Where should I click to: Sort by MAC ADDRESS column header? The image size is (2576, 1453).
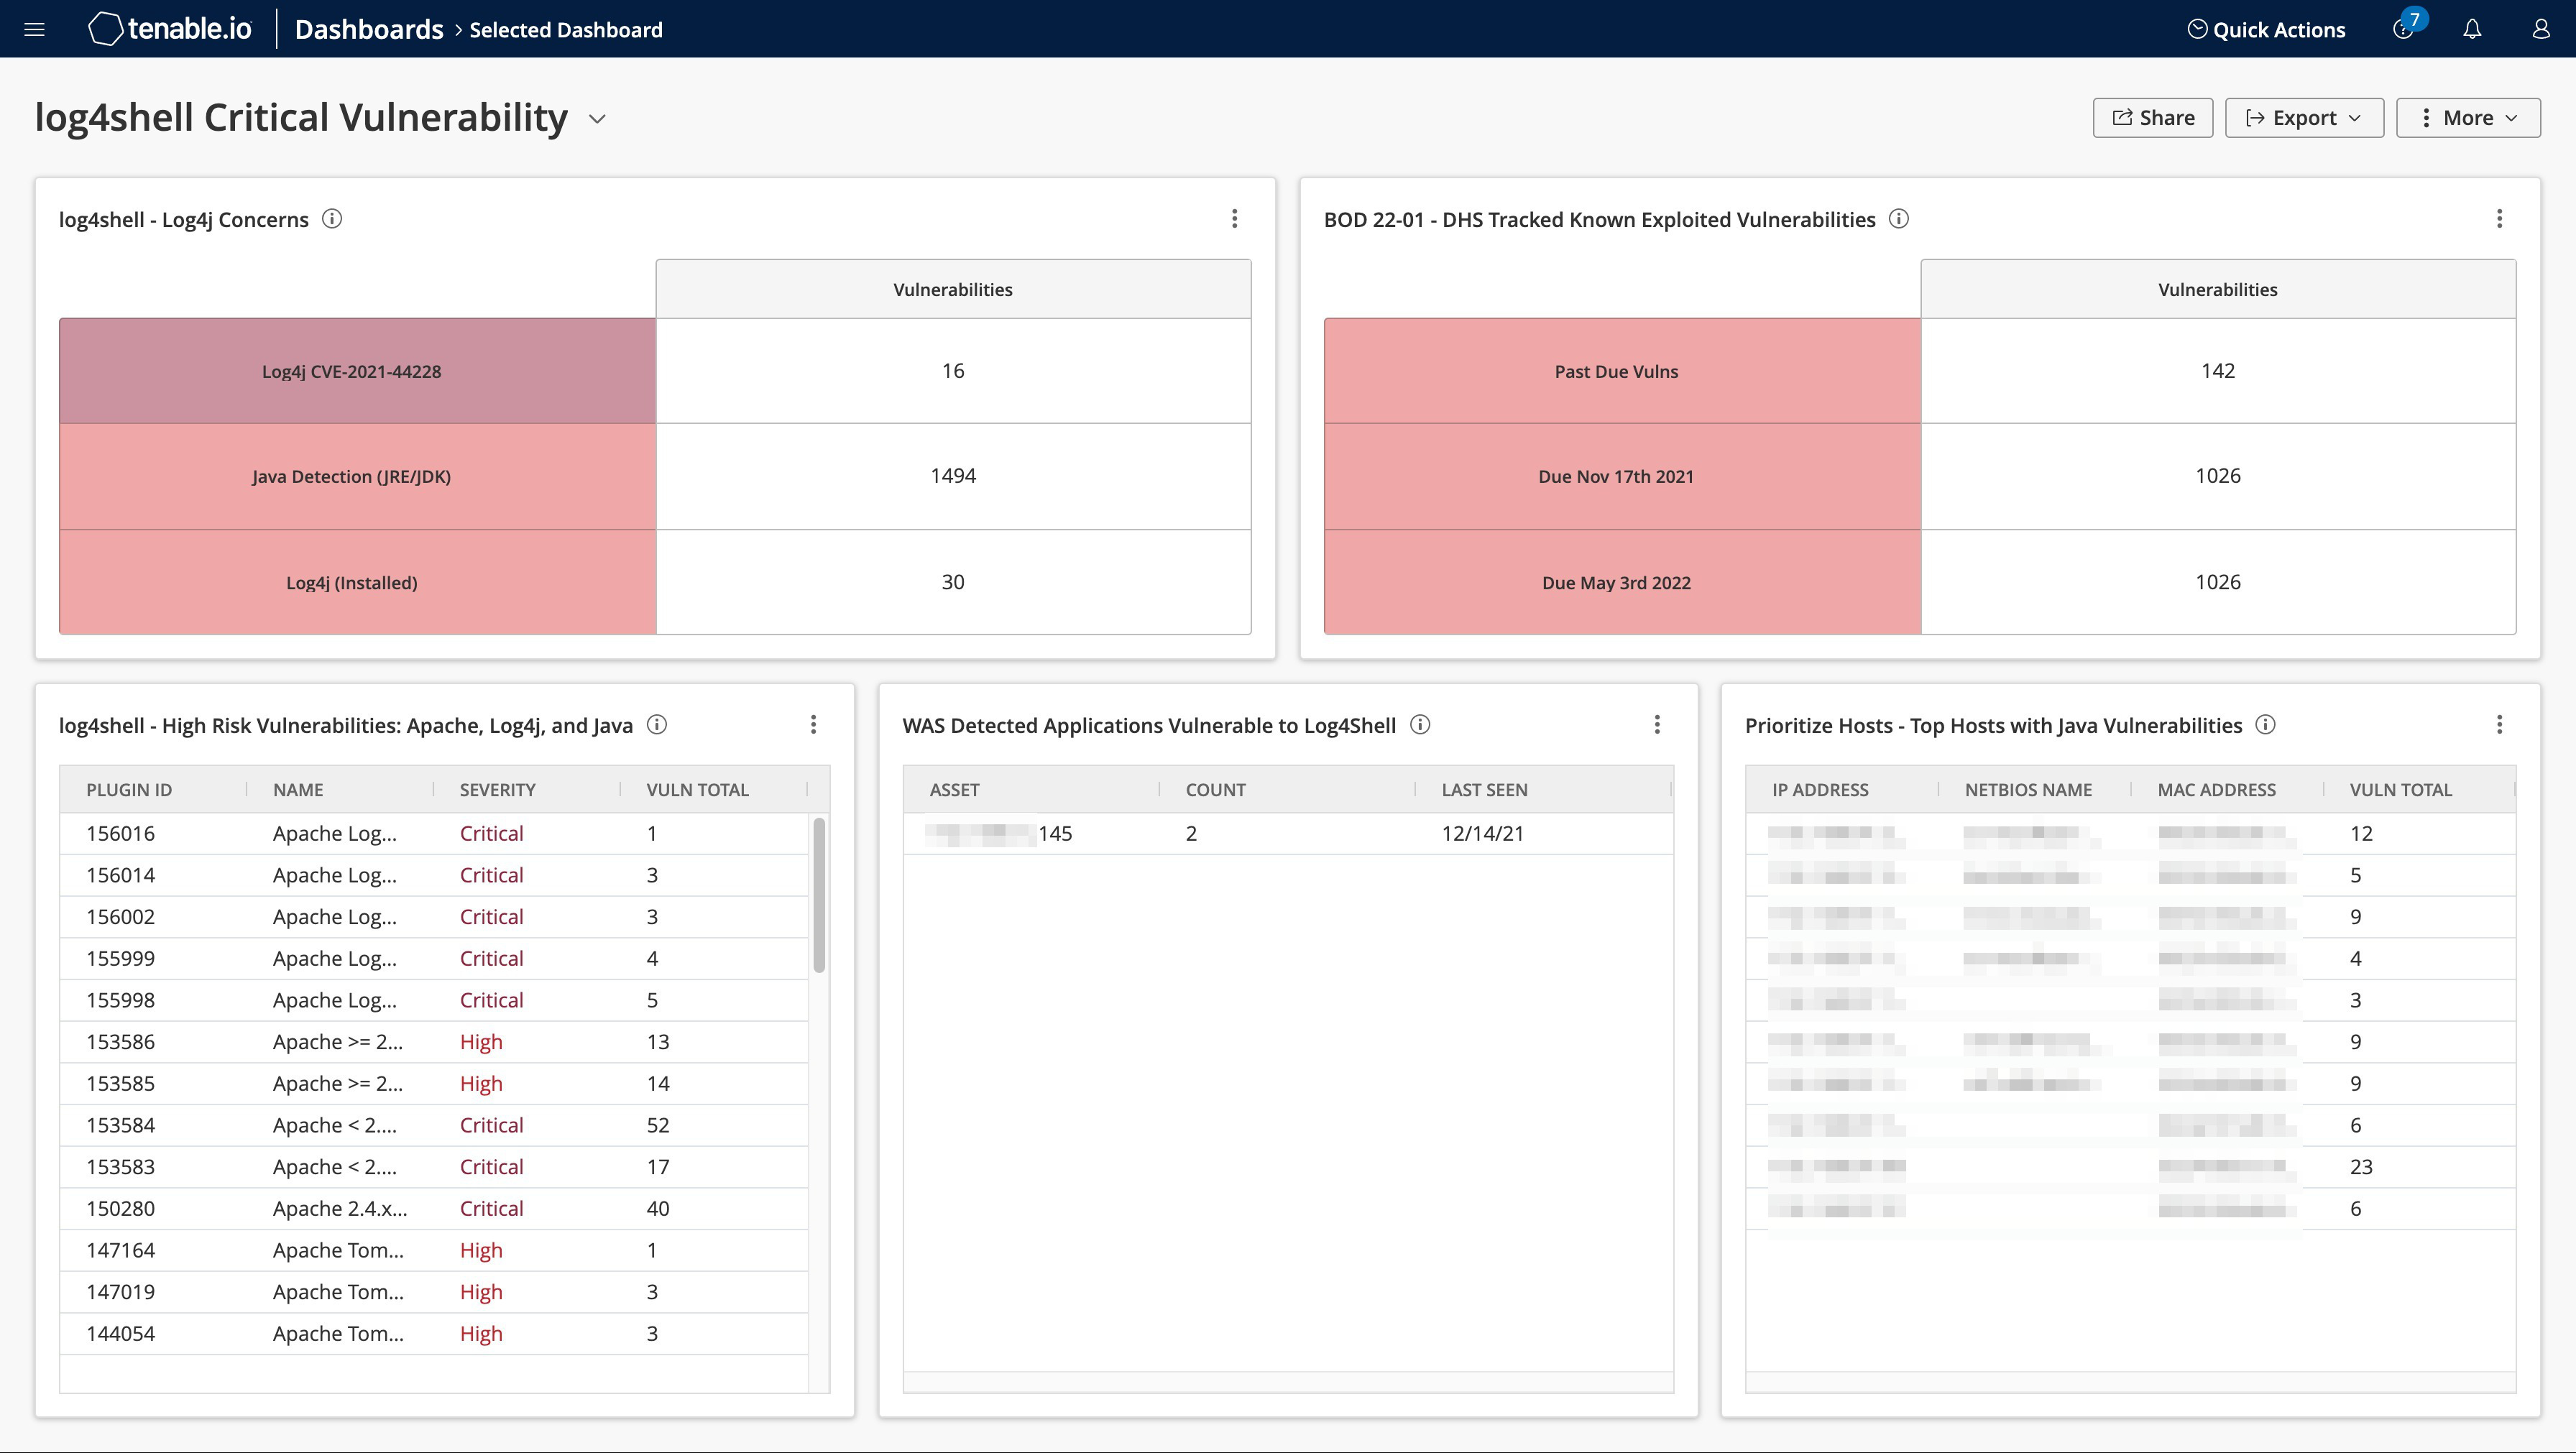tap(2216, 790)
